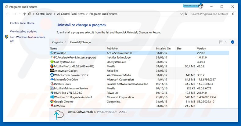Screen dimensions: 241x126
Task: Click the HMA! Pro VPN icon
Action: coord(52,93)
